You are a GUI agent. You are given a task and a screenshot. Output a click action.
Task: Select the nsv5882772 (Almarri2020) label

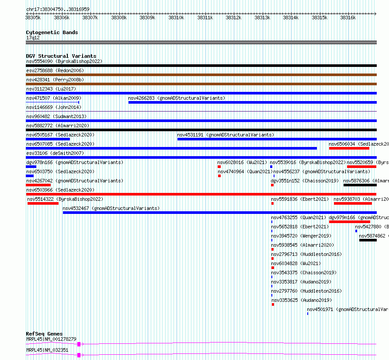click(x=58, y=126)
